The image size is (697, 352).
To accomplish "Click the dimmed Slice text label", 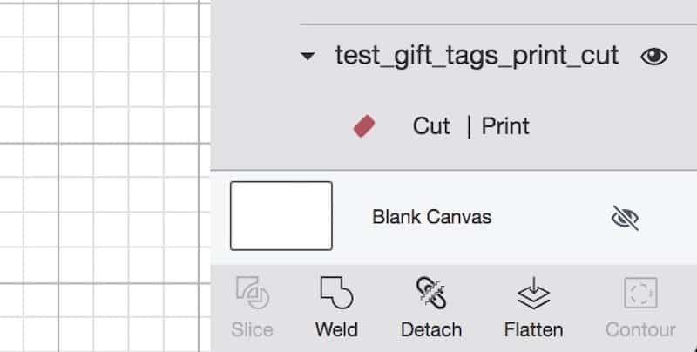I will 252,329.
